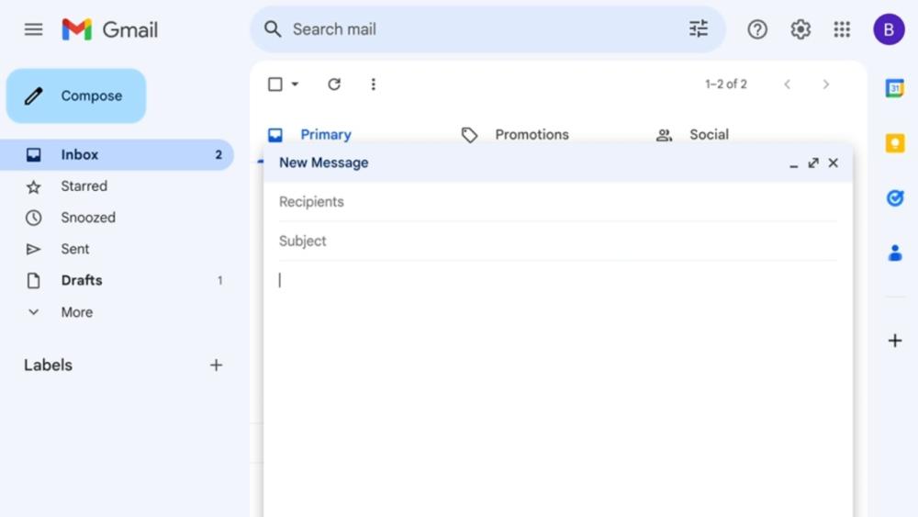
Task: Click the Compose button
Action: tap(76, 96)
